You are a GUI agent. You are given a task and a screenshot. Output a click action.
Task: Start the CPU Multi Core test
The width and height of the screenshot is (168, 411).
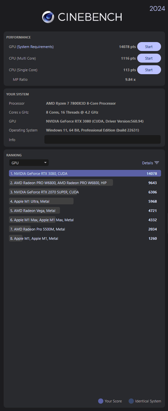click(149, 58)
